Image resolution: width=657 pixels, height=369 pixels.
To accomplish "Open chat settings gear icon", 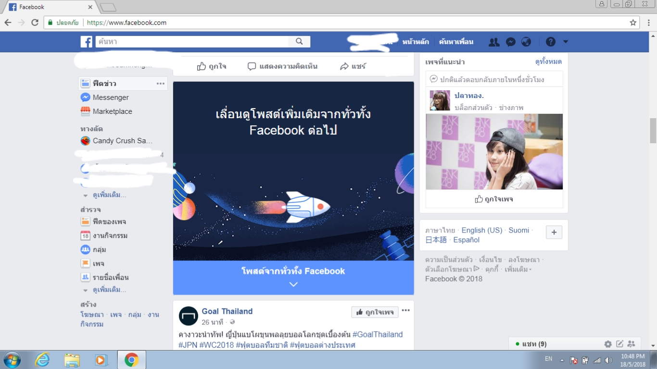I will 608,344.
